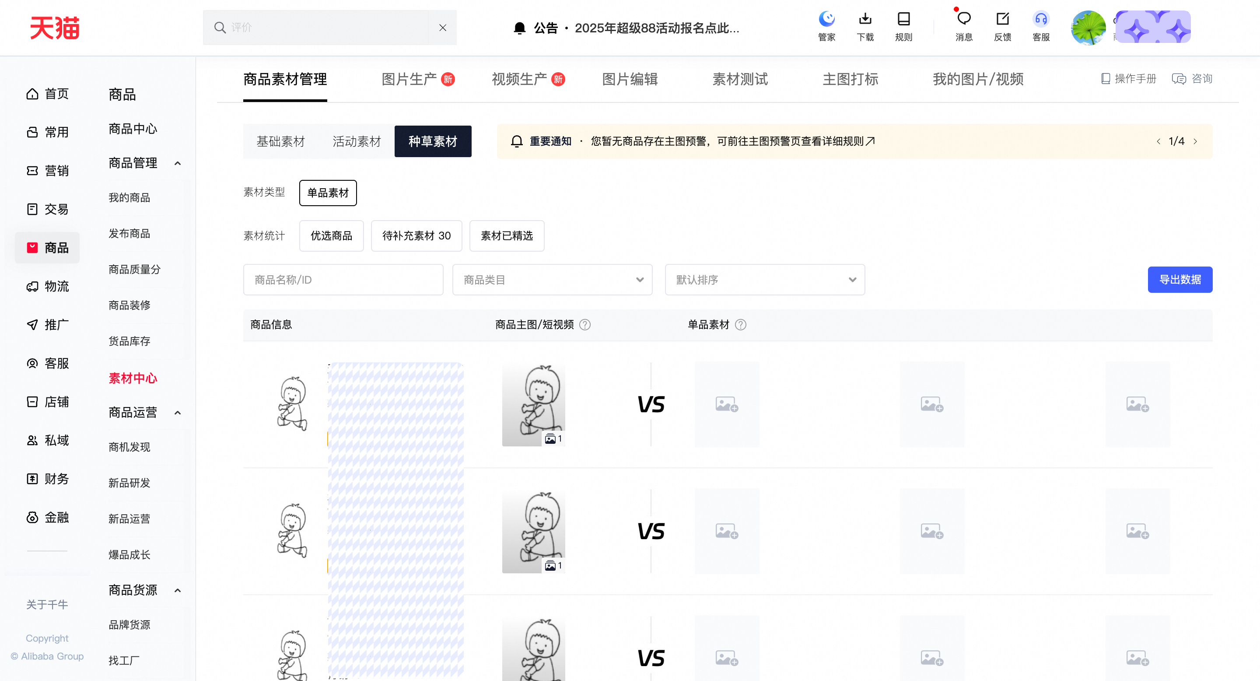The image size is (1260, 681).
Task: Open 交易 in the sidebar
Action: coord(47,209)
